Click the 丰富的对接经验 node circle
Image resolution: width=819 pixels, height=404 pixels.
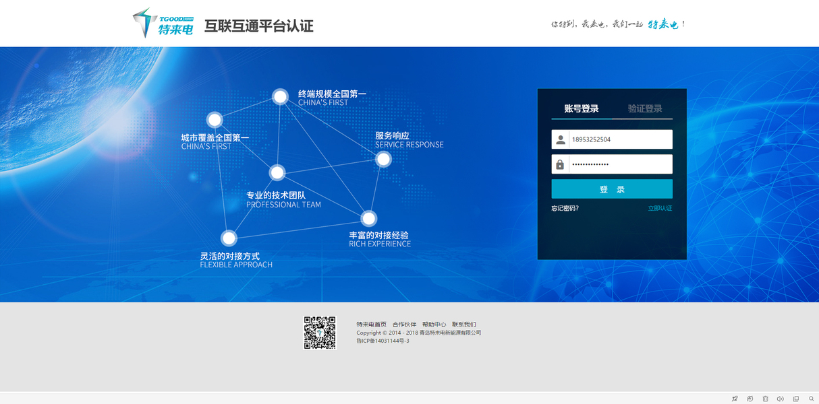[368, 218]
